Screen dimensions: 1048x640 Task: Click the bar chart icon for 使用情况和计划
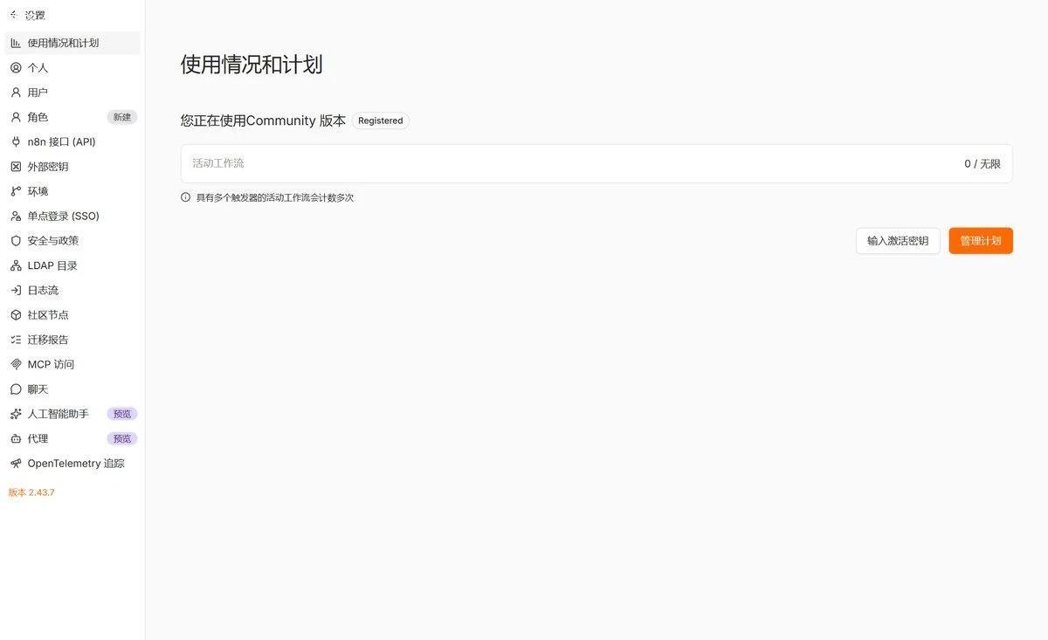[16, 43]
